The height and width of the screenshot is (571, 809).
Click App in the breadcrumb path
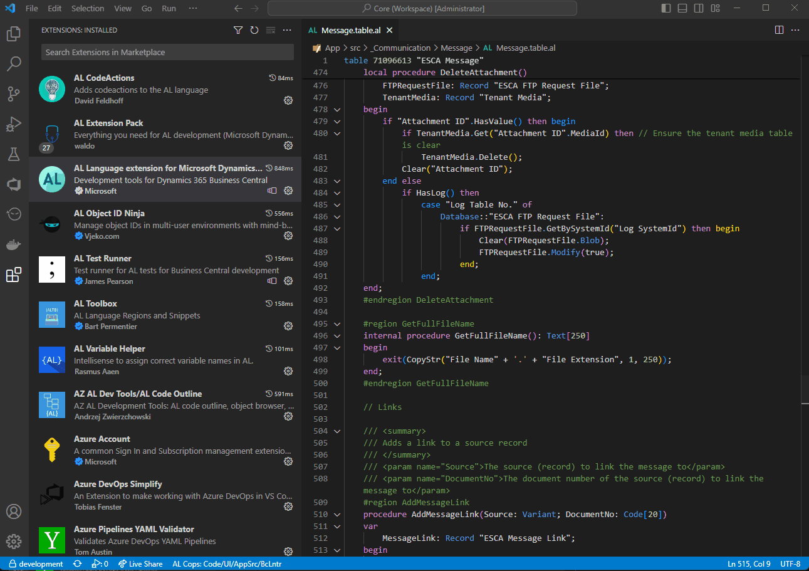click(332, 48)
